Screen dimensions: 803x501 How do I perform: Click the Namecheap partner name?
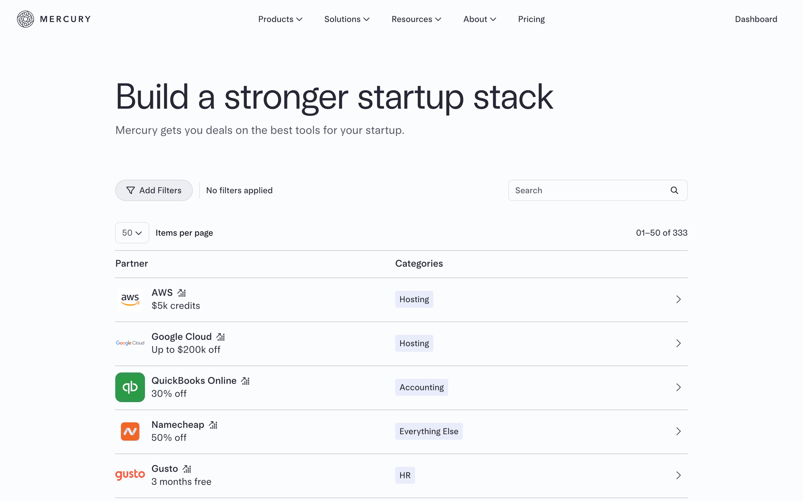(178, 425)
